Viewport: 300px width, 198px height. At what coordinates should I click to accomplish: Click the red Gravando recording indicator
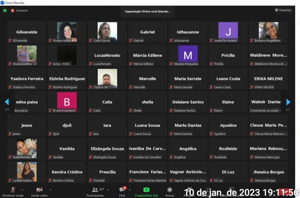[13, 10]
